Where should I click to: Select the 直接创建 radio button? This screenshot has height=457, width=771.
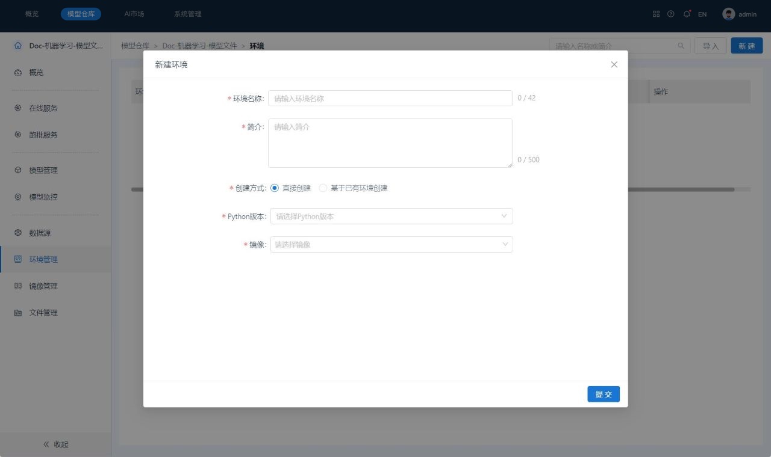[x=275, y=188]
